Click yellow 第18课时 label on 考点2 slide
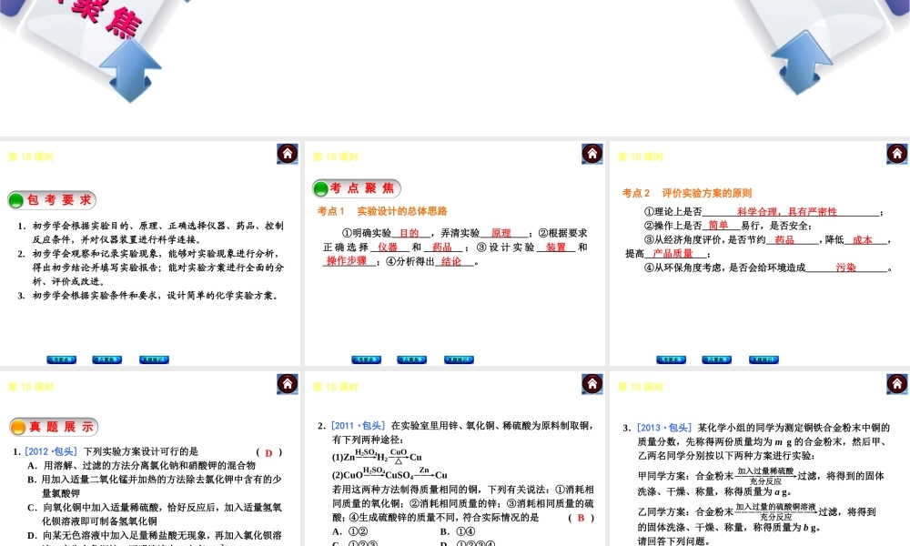 (640, 157)
